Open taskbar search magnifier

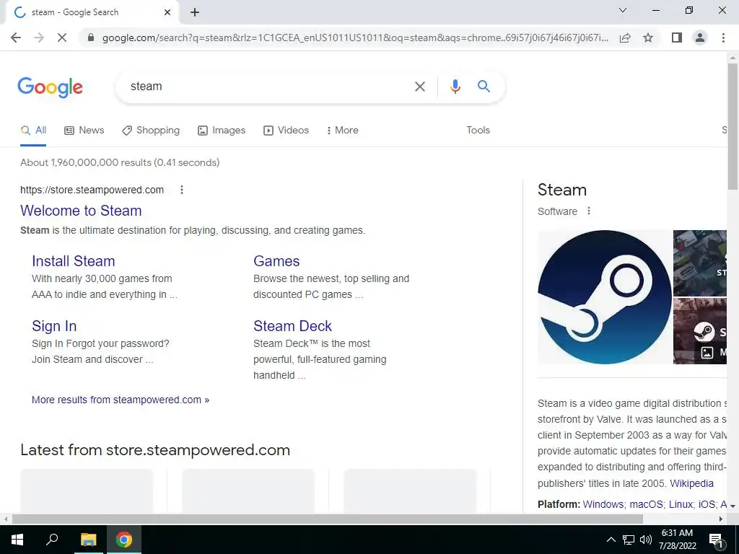[52, 540]
